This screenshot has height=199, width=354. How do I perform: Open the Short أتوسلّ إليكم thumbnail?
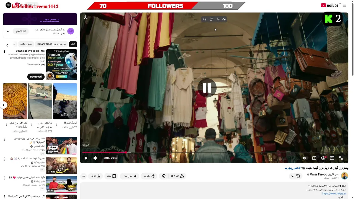[65, 101]
